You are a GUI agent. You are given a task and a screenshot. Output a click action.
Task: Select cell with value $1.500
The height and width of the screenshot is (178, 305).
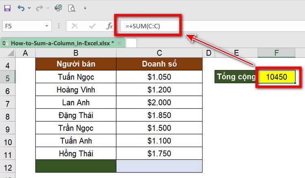(159, 128)
